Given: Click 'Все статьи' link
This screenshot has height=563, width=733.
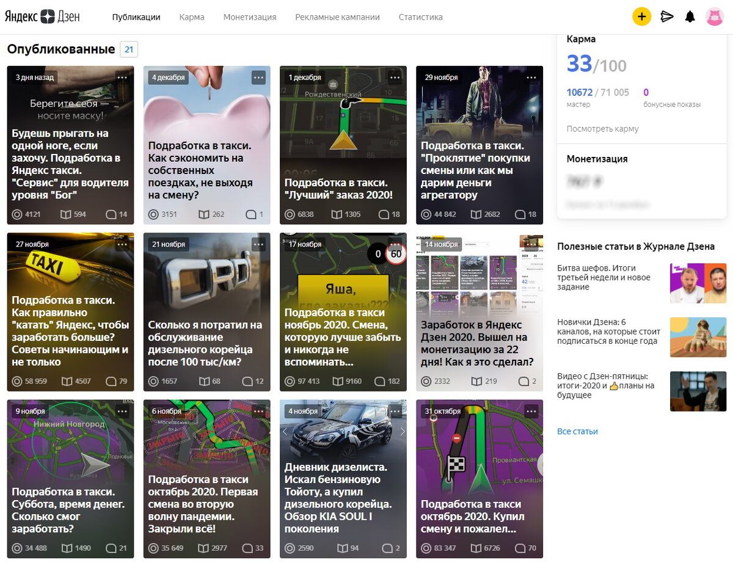Looking at the screenshot, I should tap(577, 431).
